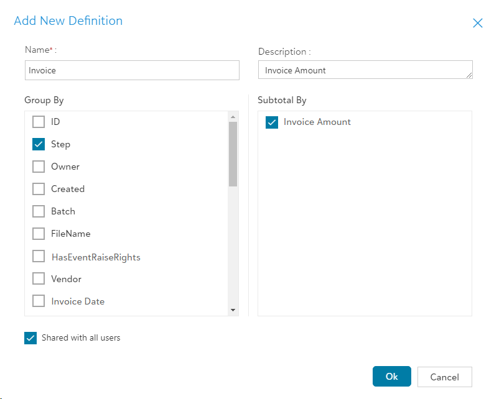Viewport: 494px width, 399px height.
Task: Tick the Vendor checkbox
Action: (39, 278)
